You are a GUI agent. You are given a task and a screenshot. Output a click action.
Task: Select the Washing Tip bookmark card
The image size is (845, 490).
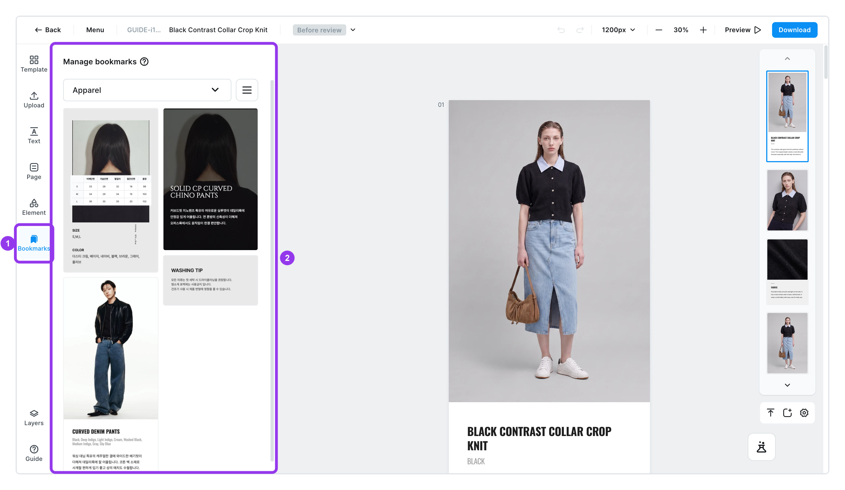(x=210, y=280)
